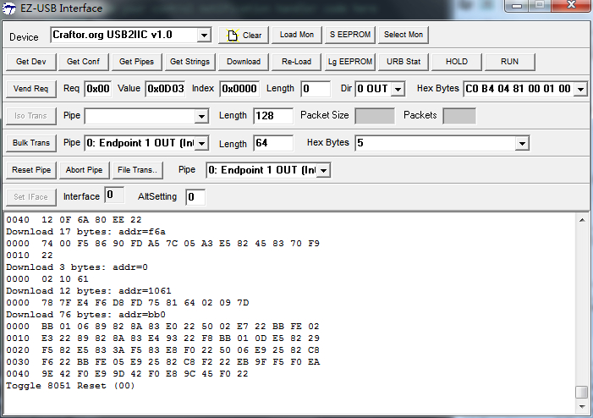Expand the Dir 0 OUT dropdown

coord(398,89)
